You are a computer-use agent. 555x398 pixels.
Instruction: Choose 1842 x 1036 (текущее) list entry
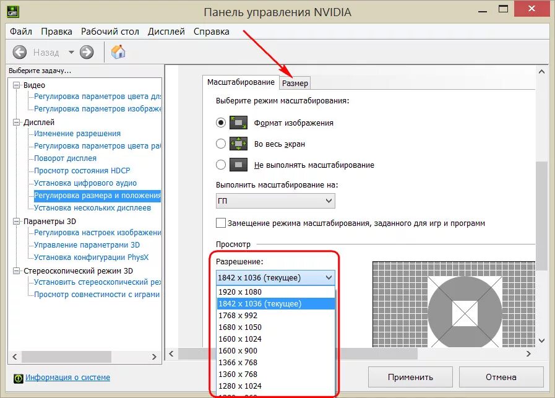(x=276, y=303)
